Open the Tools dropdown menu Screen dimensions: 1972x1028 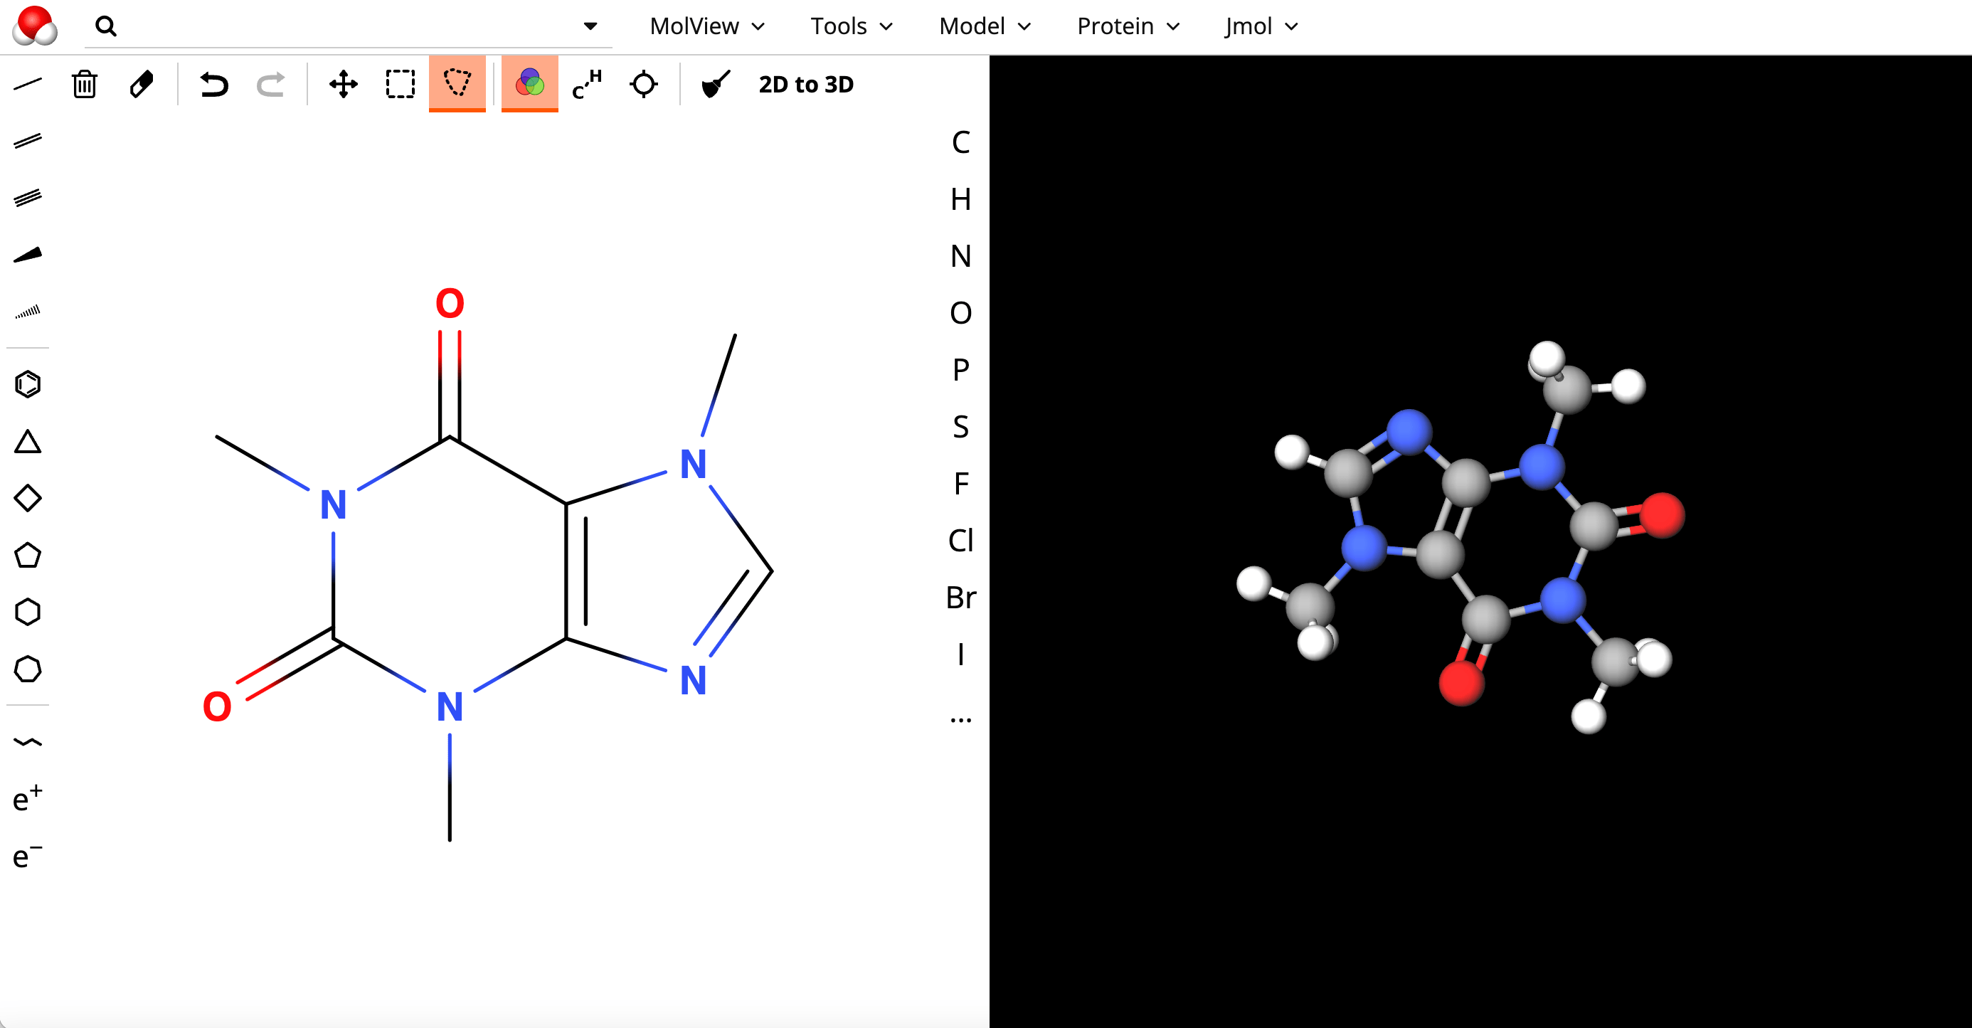852,26
